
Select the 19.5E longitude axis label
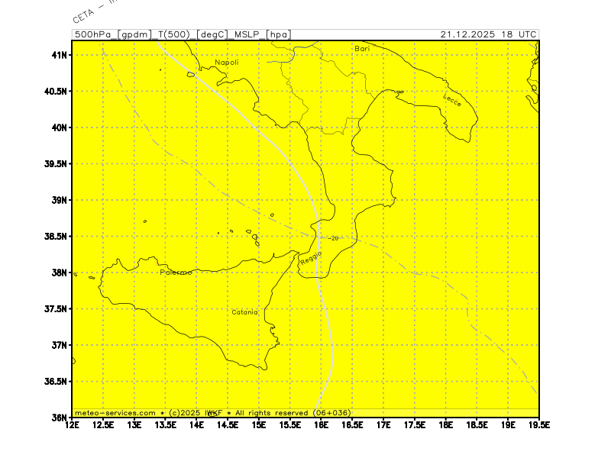[x=538, y=424]
